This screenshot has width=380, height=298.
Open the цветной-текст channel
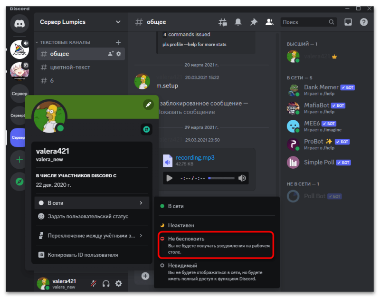(x=81, y=67)
